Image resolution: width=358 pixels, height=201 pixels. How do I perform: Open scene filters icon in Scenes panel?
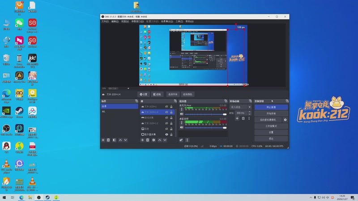click(114, 140)
